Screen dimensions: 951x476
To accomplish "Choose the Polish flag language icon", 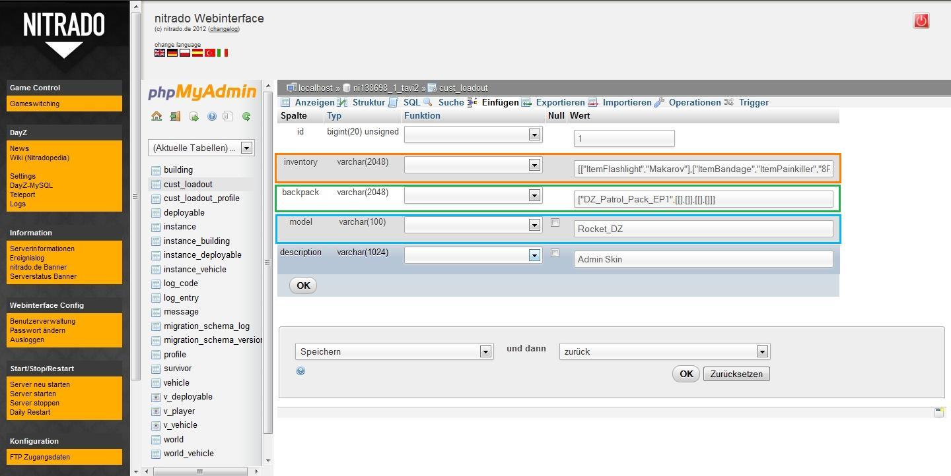I will (x=185, y=53).
